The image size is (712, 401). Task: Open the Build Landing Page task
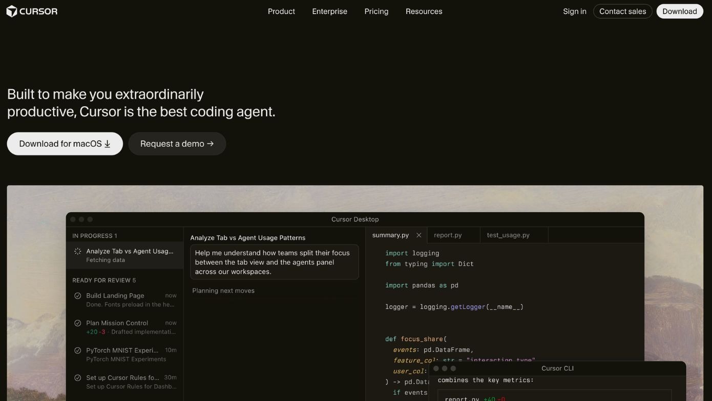coord(124,299)
